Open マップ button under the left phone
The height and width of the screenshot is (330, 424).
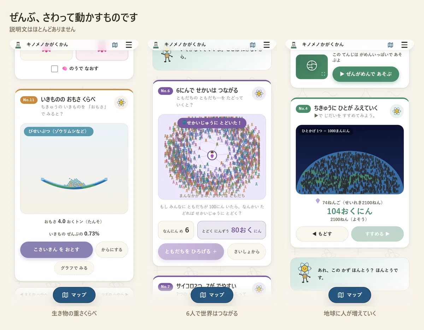74,295
